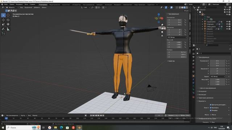
Task: Open the Edit menu next to File
Action: (x=12, y=4)
